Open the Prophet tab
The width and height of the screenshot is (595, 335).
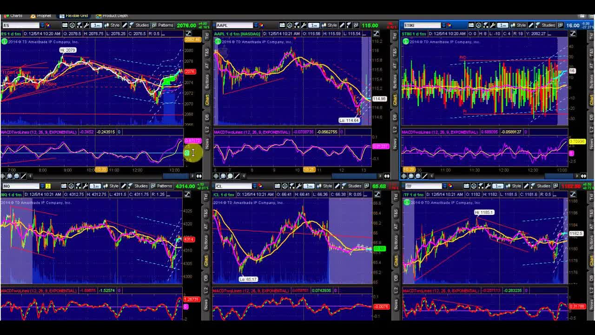click(x=41, y=16)
